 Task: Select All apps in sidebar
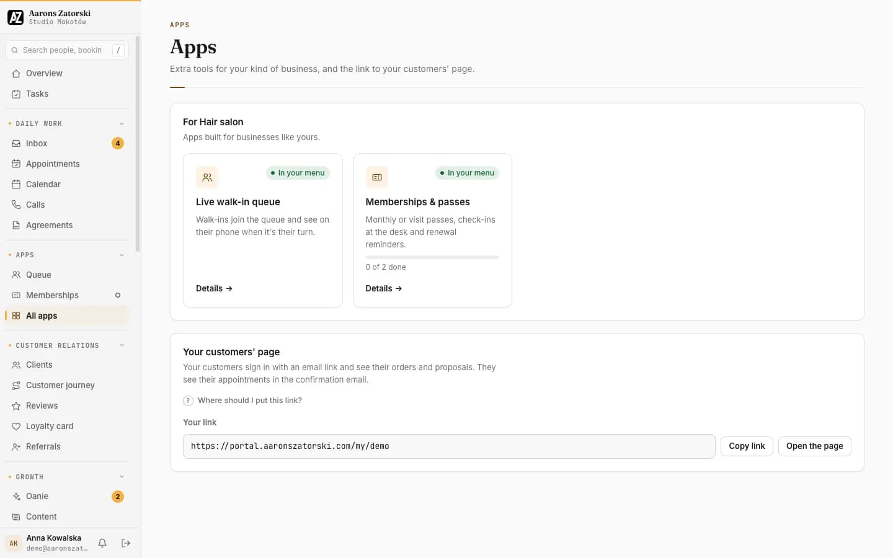[x=67, y=316]
